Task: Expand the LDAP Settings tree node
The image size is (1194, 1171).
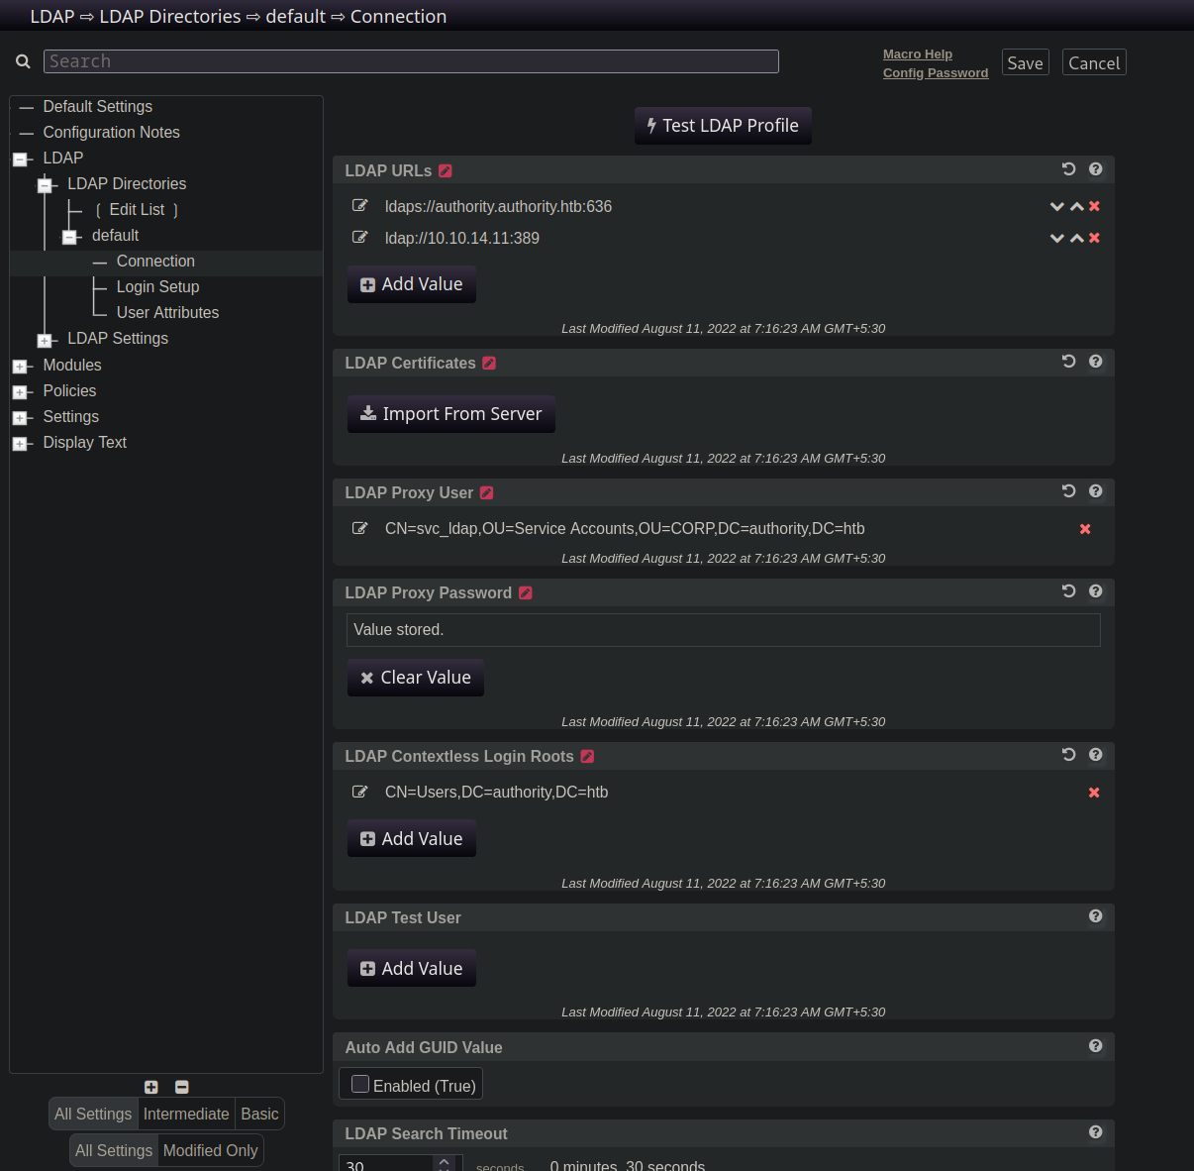Action: pyautogui.click(x=44, y=341)
